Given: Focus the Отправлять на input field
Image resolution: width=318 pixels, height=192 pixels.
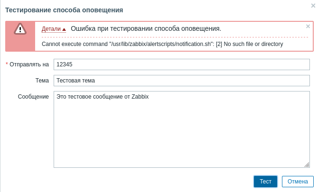Looking at the screenshot, I should (181, 64).
